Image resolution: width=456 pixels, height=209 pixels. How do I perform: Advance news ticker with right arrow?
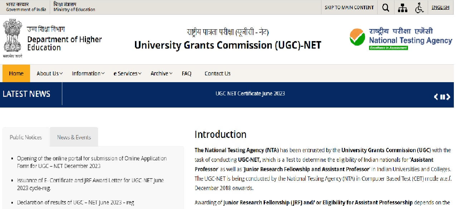448,96
